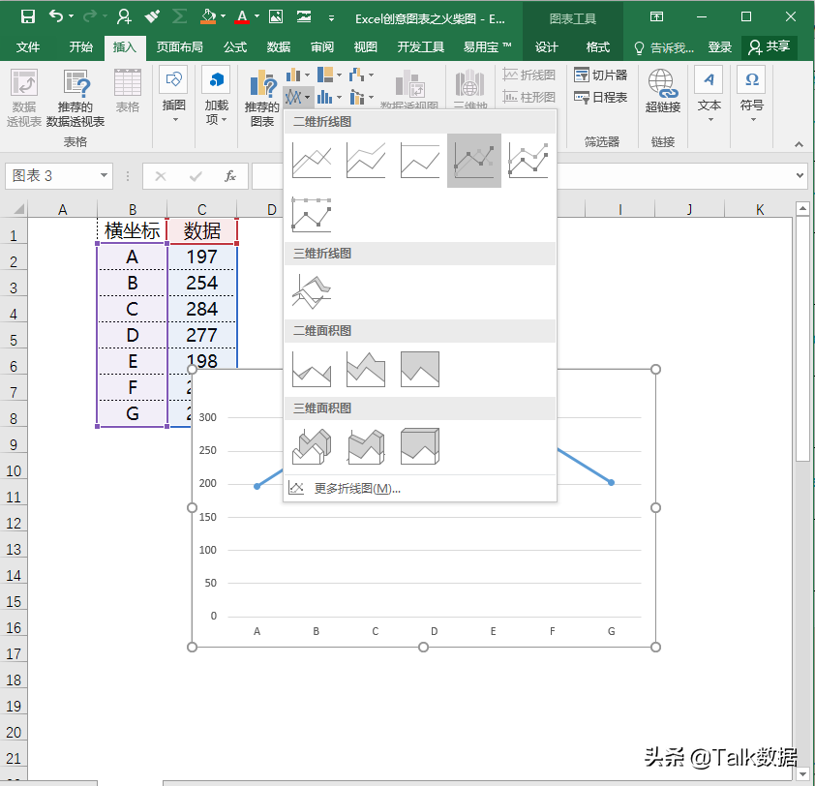Click the red font color A icon
Screen dimensions: 815x786
coord(242,16)
